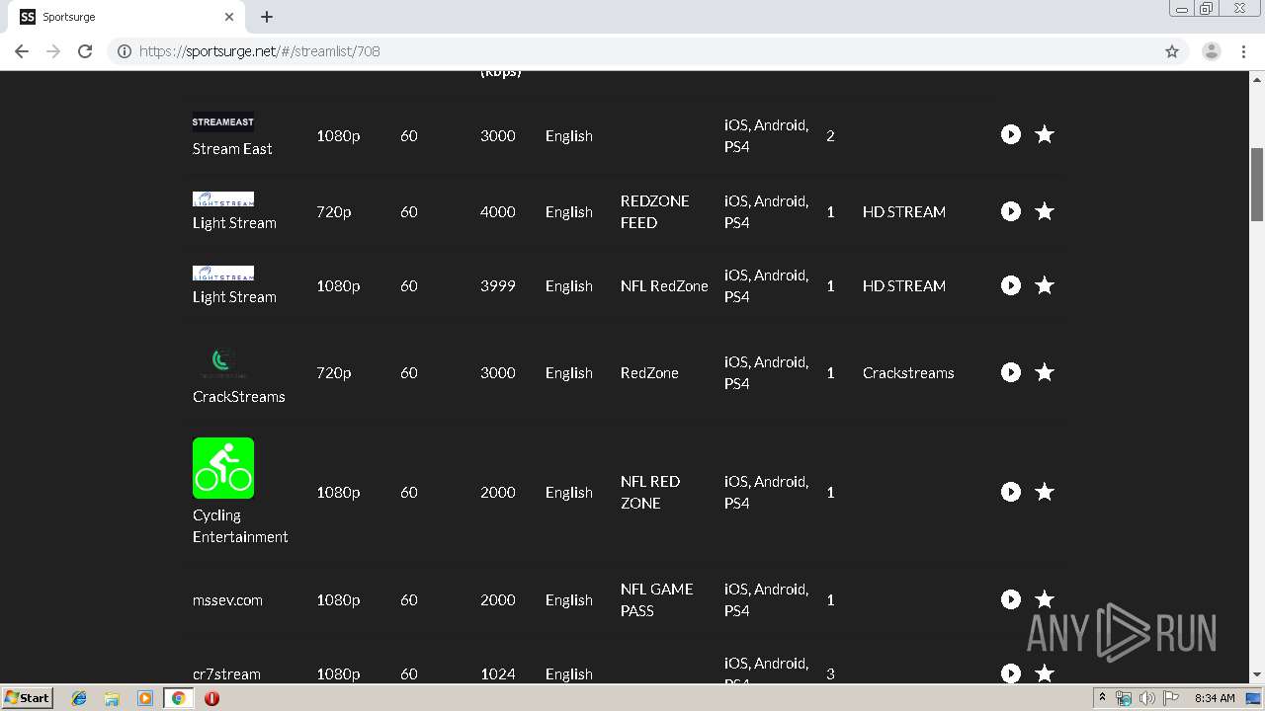Open the Windows Start menu
Screen dimensions: 1265x711
point(27,697)
